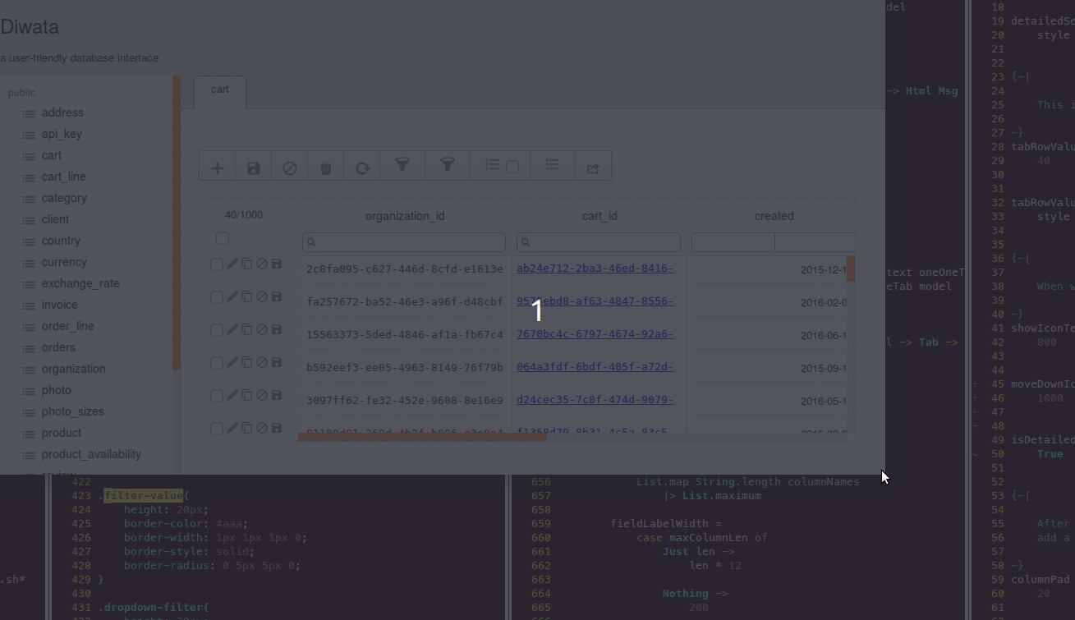1075x620 pixels.
Task: Click the numbered list icon next to the toolbar checkbox
Action: tap(493, 165)
